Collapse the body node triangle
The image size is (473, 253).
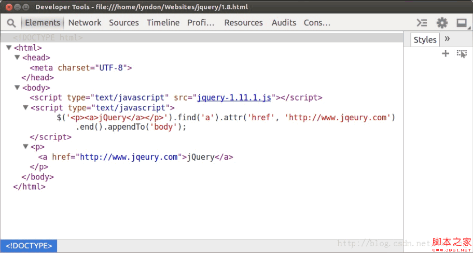click(x=17, y=88)
